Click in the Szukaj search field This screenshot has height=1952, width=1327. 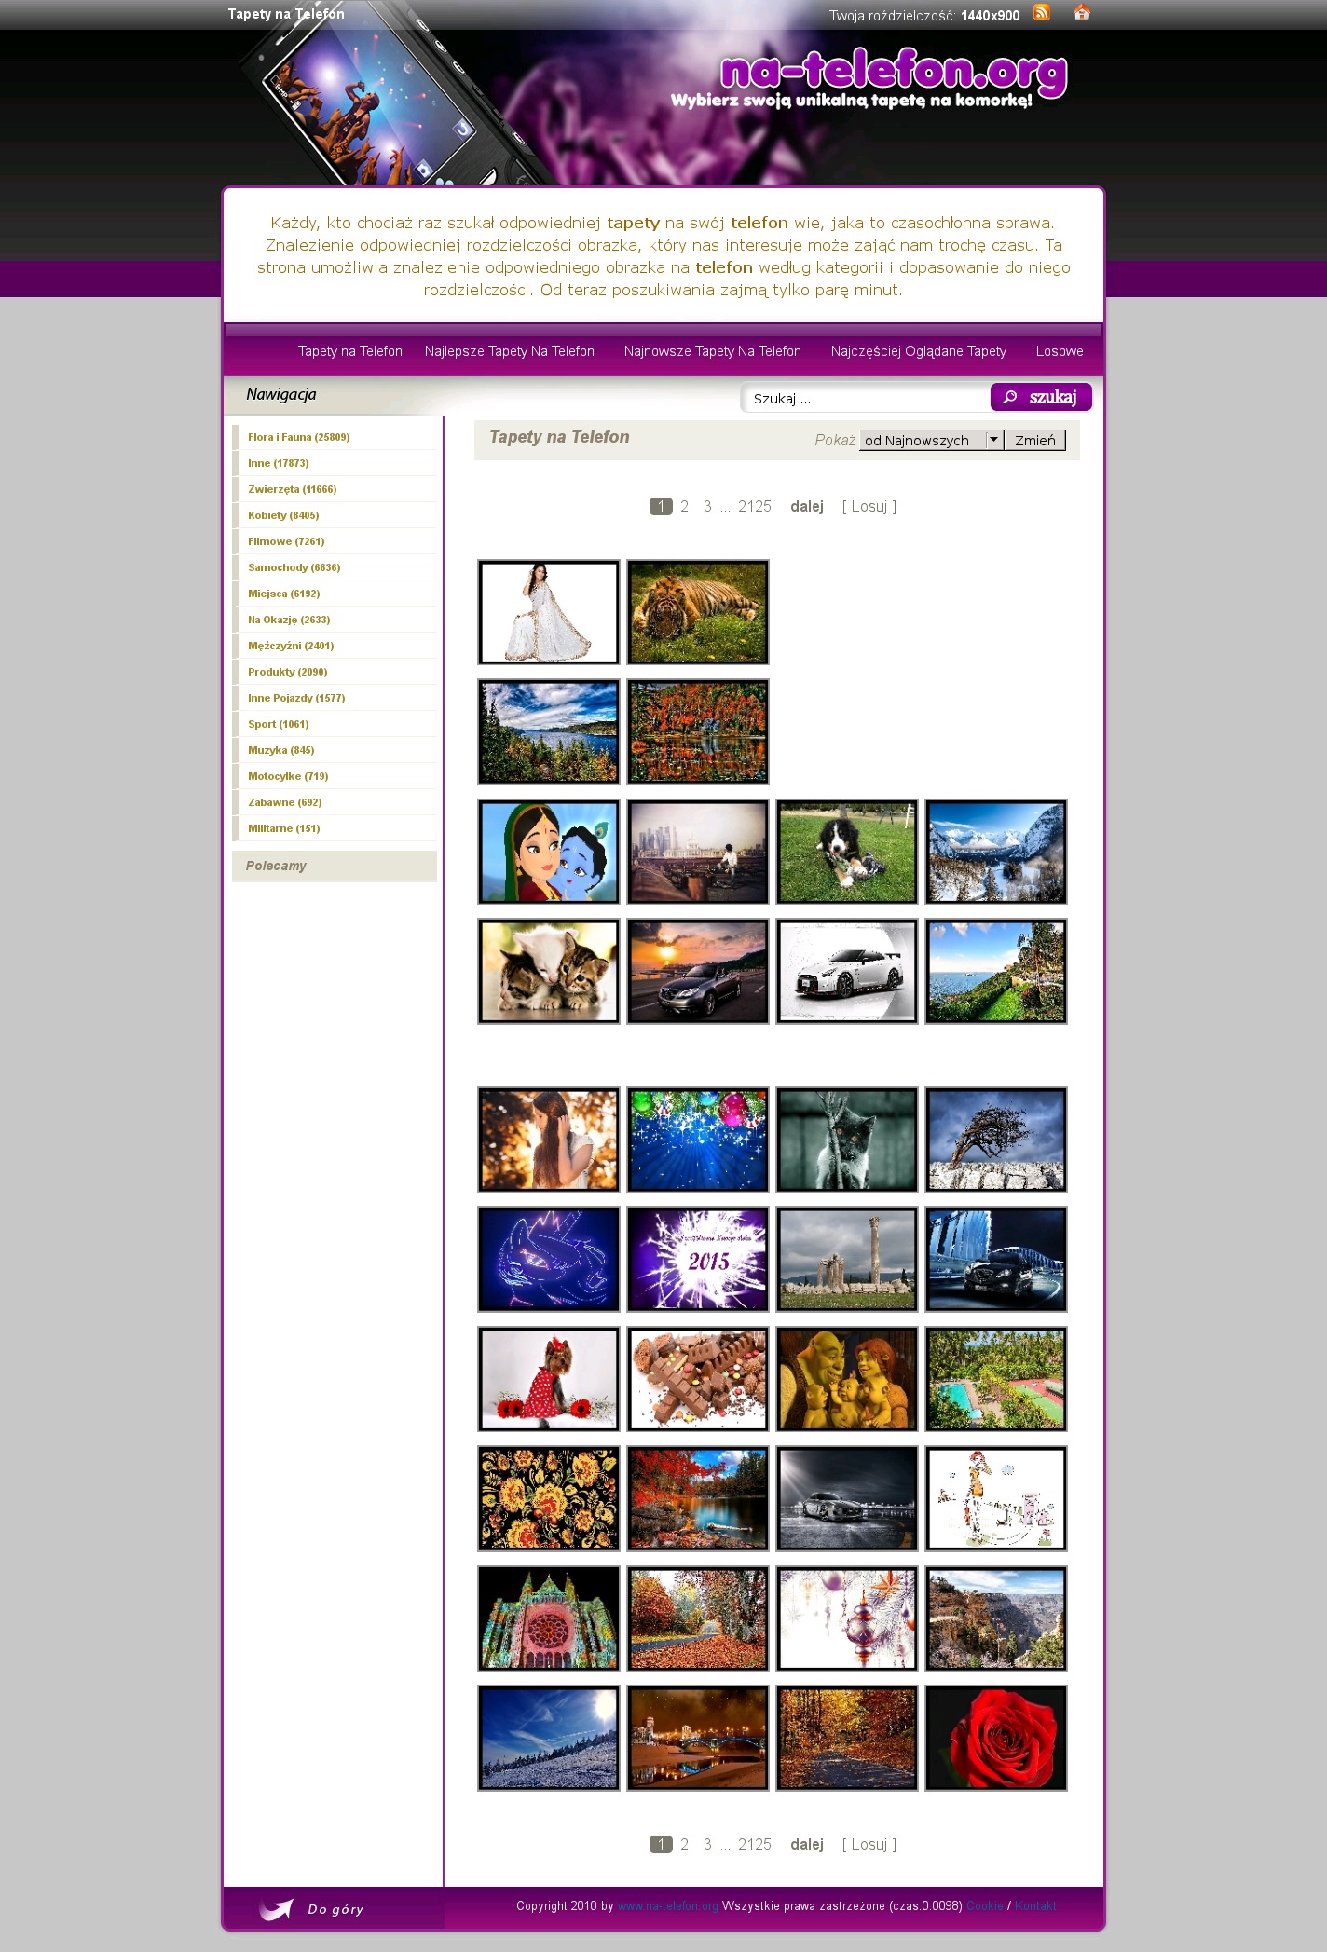(865, 399)
